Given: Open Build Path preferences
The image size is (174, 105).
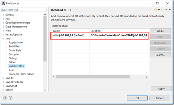Looking at the screenshot, I should pos(15,46).
